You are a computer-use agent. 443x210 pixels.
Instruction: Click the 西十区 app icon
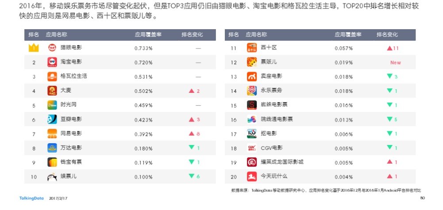tap(252, 48)
